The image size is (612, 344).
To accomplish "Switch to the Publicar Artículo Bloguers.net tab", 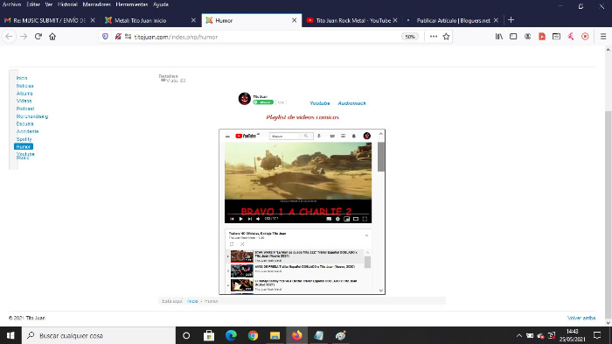I will click(453, 20).
